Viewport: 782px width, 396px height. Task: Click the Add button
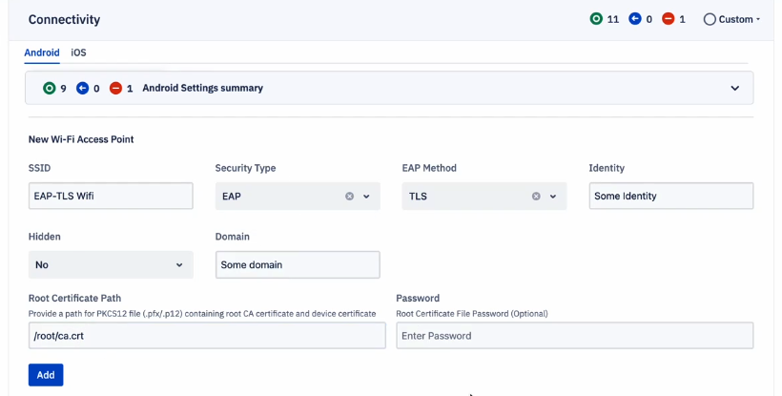click(x=46, y=375)
